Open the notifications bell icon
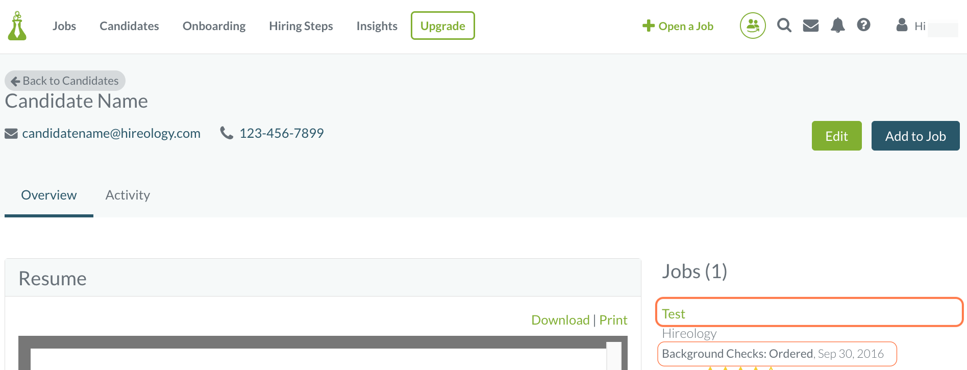 coord(837,26)
